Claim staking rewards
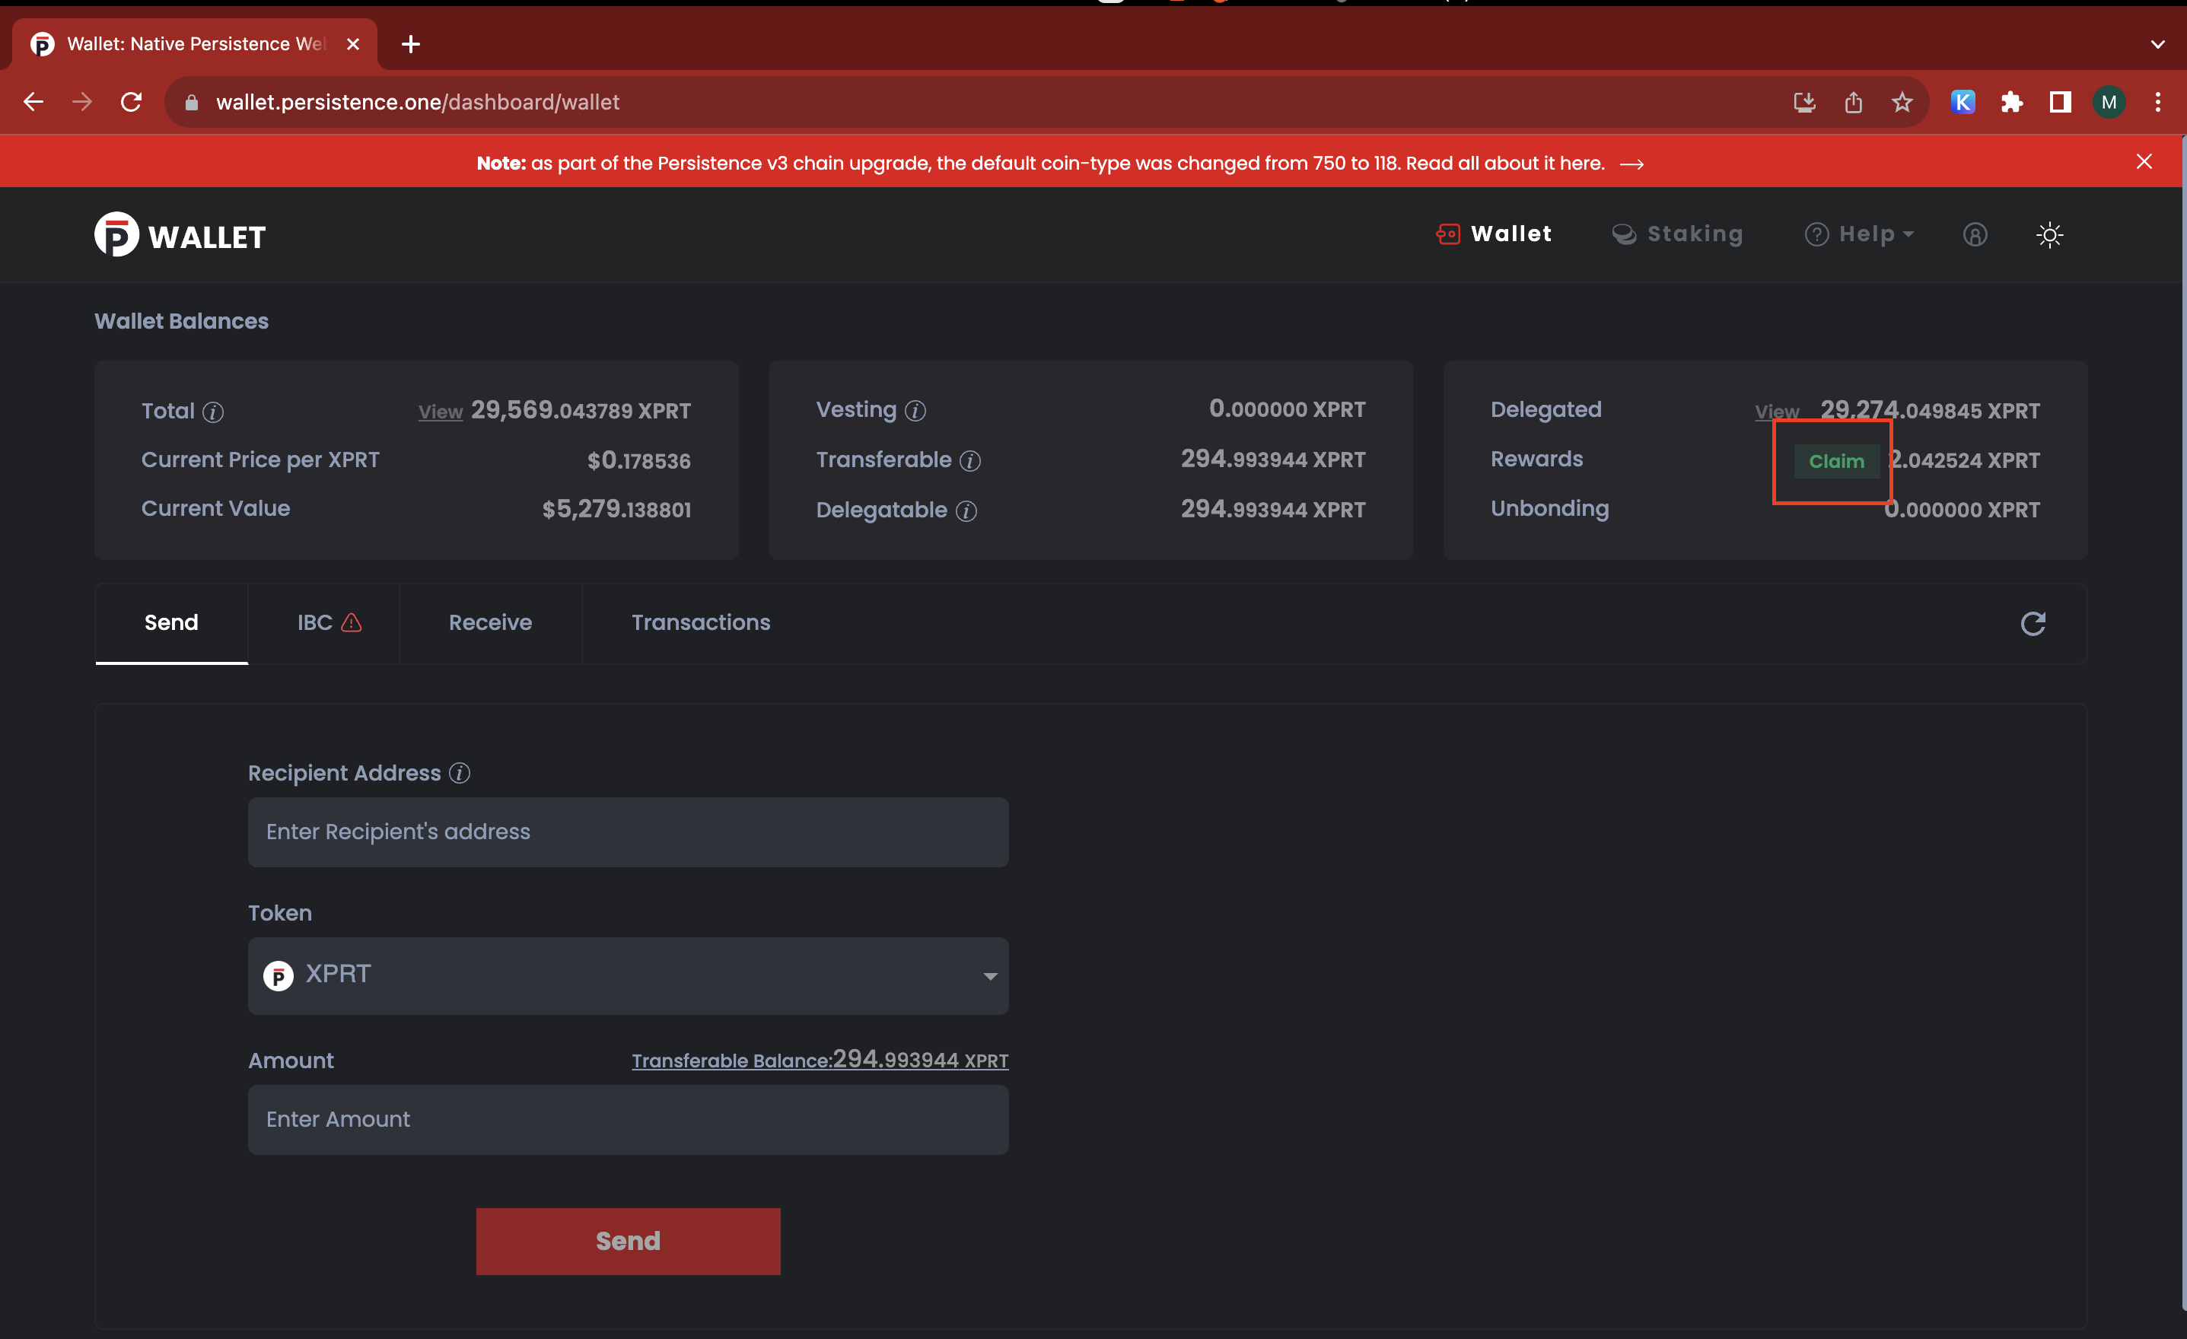This screenshot has height=1339, width=2187. [x=1835, y=461]
